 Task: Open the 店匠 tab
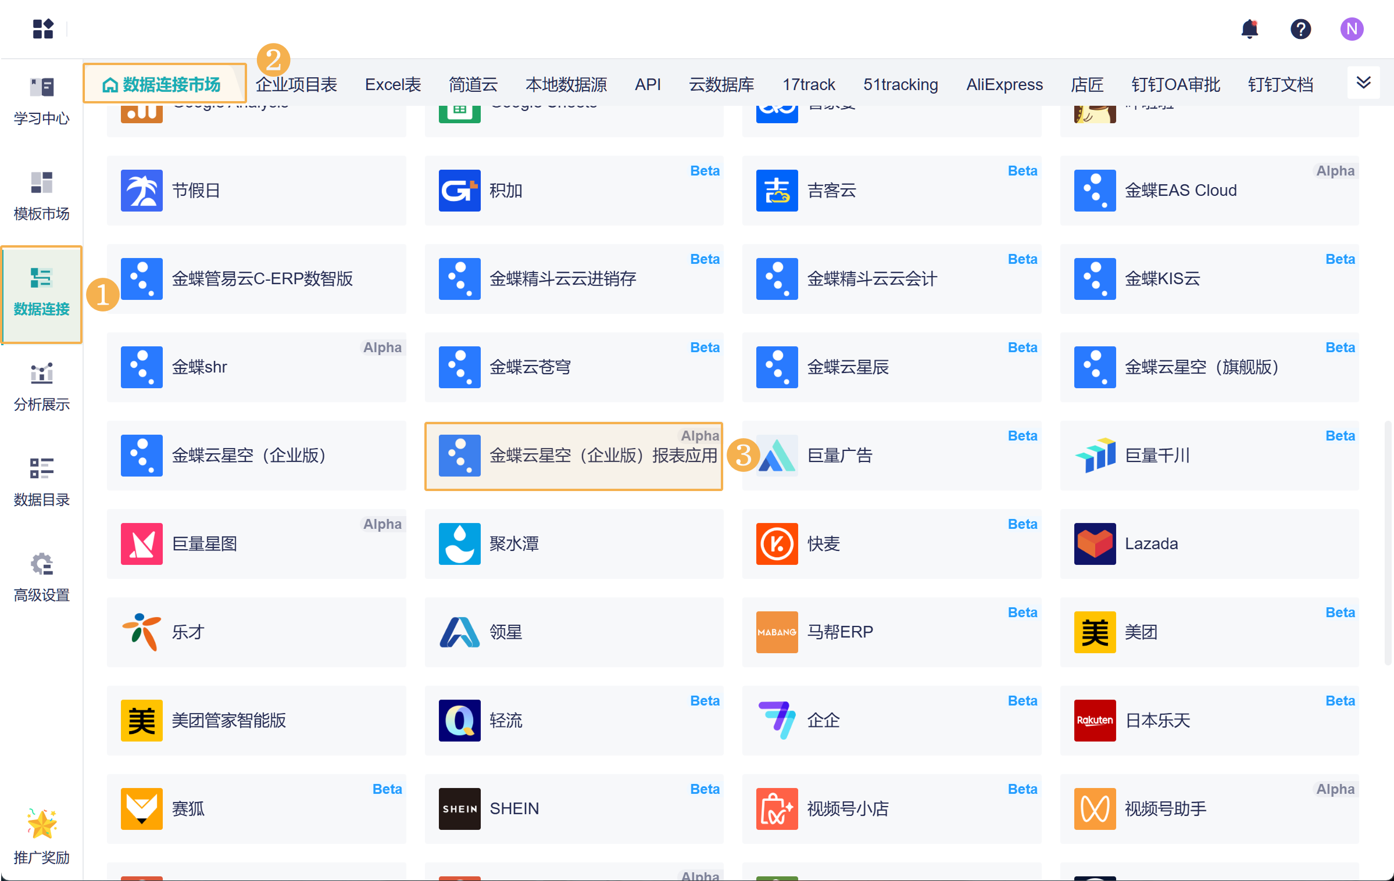[1087, 85]
